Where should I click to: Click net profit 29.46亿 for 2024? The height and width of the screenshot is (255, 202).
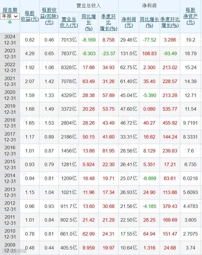(x=129, y=40)
